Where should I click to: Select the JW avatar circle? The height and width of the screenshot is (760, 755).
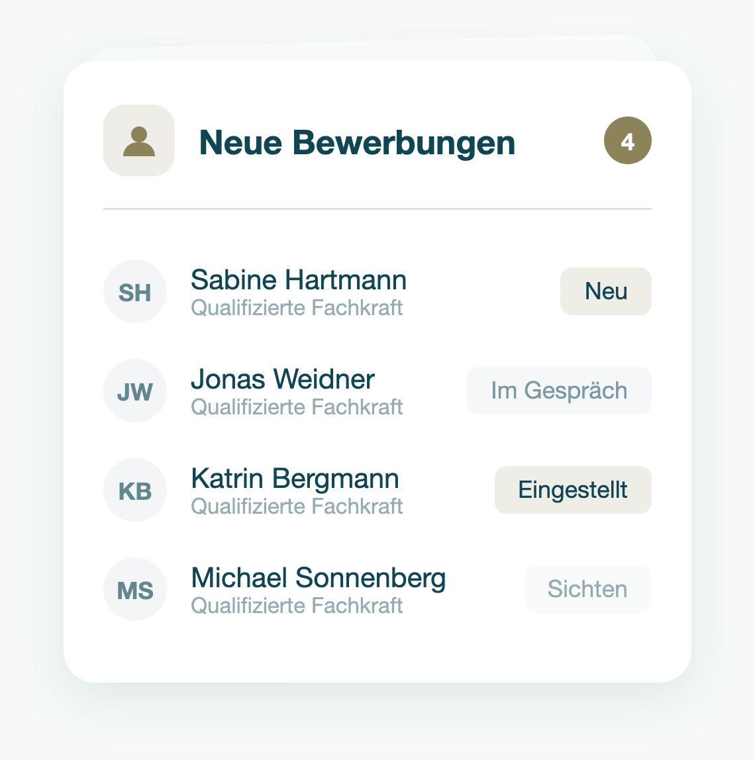[135, 391]
